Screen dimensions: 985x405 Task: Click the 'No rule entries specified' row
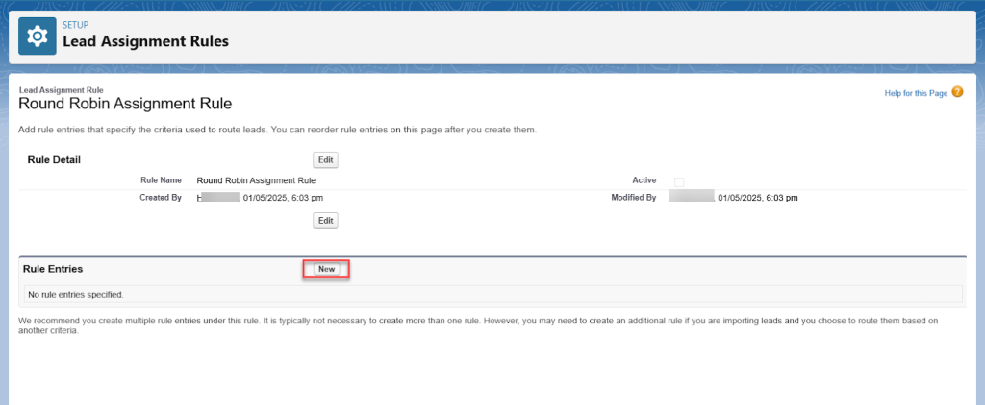click(76, 294)
